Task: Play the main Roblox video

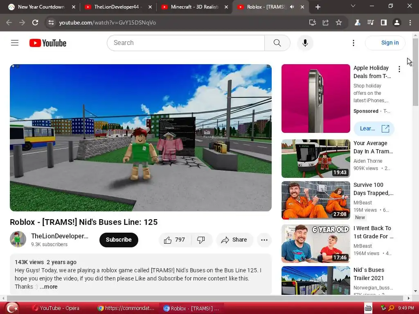Action: [x=141, y=138]
